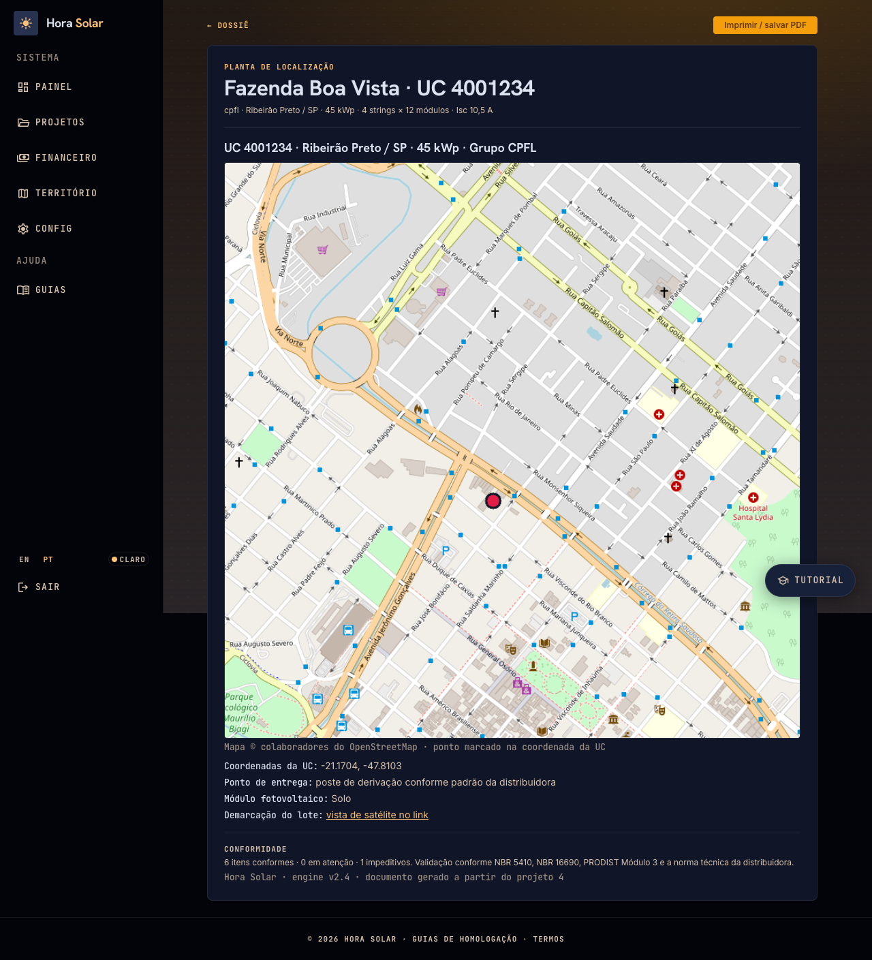Go to the Projetos menu item
Screen dimensions: 872x960
(82, 123)
